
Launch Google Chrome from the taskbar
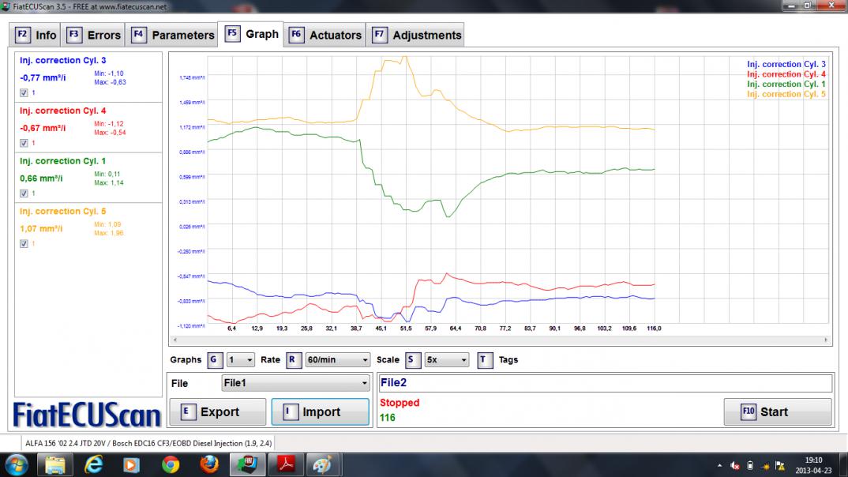pyautogui.click(x=170, y=464)
